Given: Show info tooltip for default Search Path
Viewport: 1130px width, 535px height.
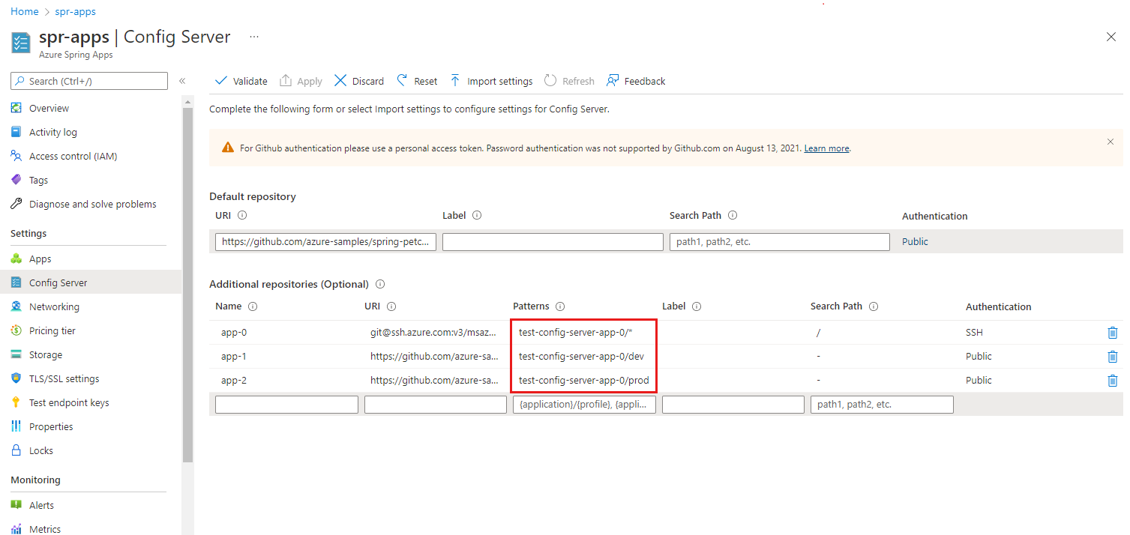Looking at the screenshot, I should coord(733,215).
